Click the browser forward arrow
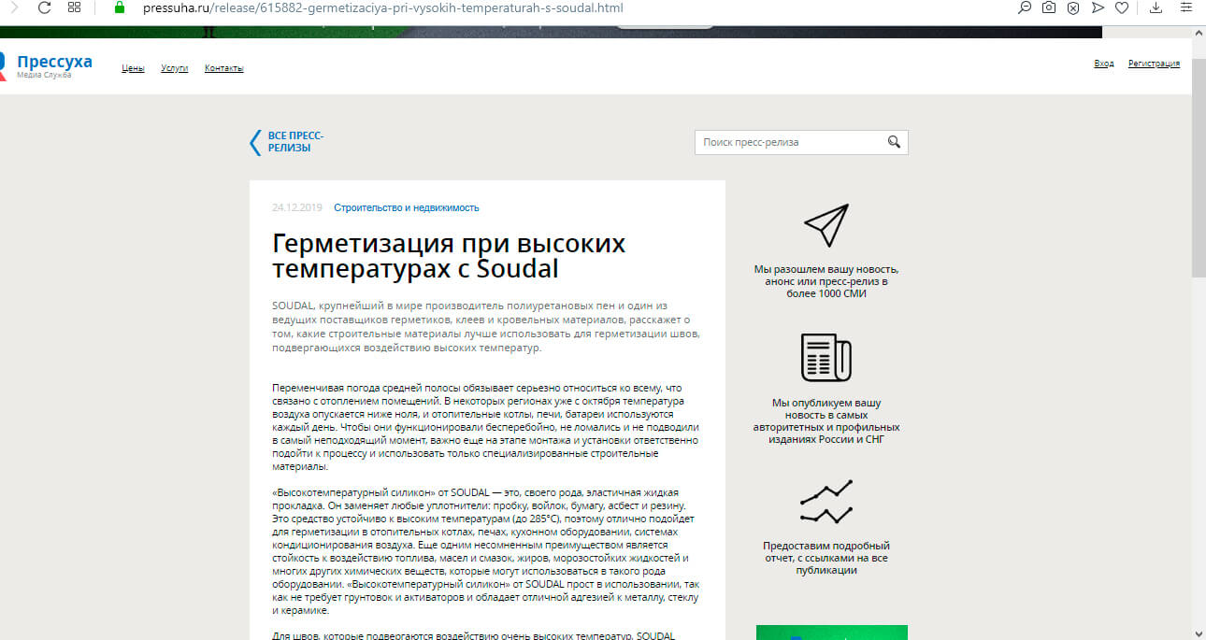The width and height of the screenshot is (1206, 640). pos(12,8)
